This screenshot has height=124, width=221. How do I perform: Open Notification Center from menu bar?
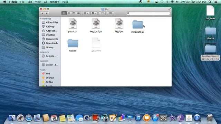[x=215, y=2]
